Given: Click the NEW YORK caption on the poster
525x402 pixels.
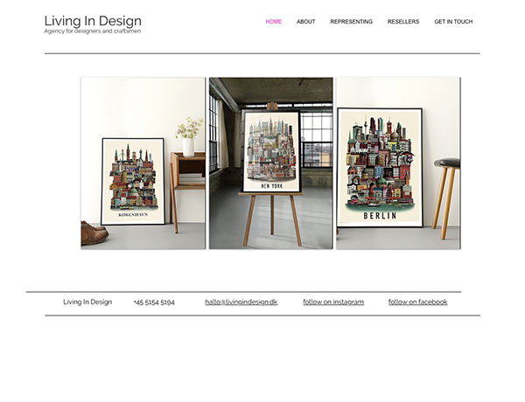Looking at the screenshot, I should [272, 186].
